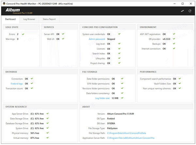Click the Skipped admin password value
Viewport: 196px width, 145px height.
point(111,39)
